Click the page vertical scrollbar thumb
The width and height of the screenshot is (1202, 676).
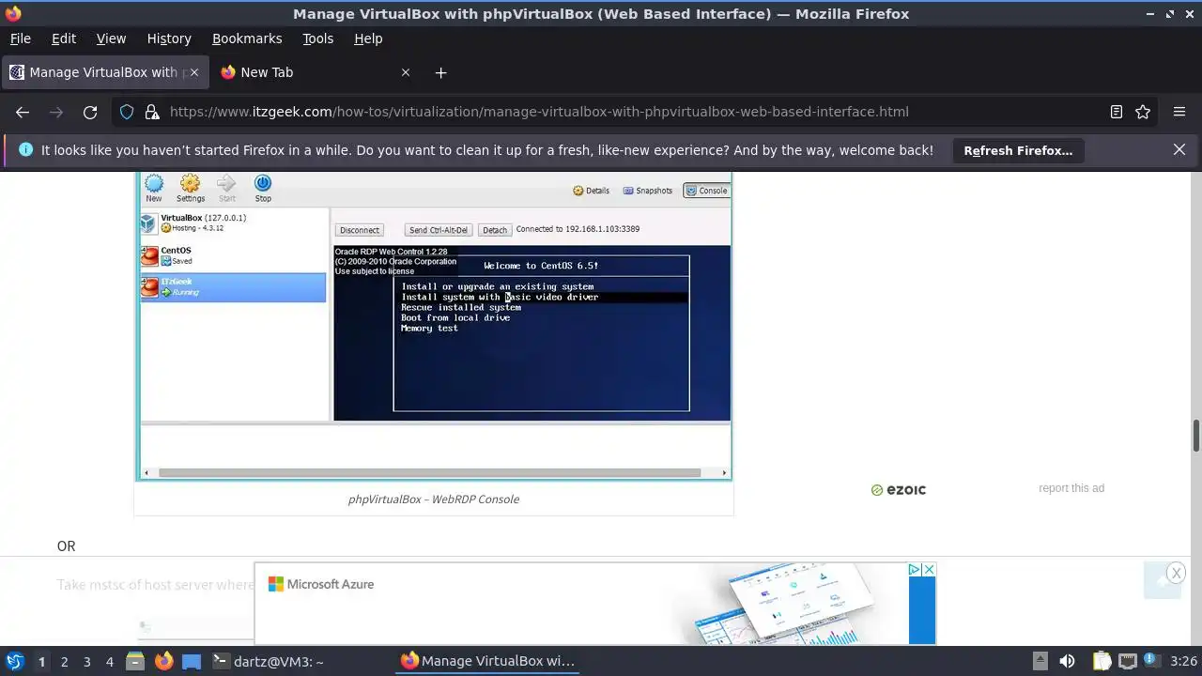point(1196,436)
